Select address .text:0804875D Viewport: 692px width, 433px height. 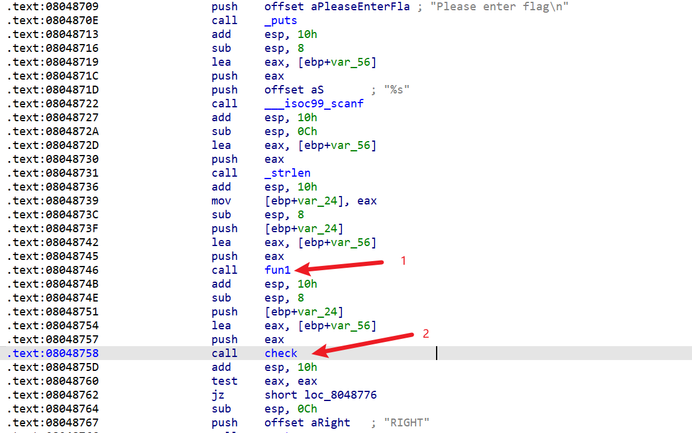coord(52,367)
